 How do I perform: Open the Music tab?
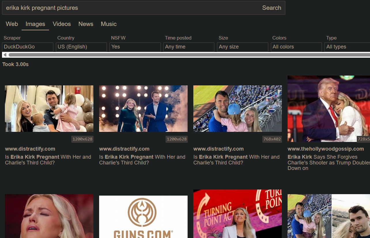pyautogui.click(x=109, y=24)
